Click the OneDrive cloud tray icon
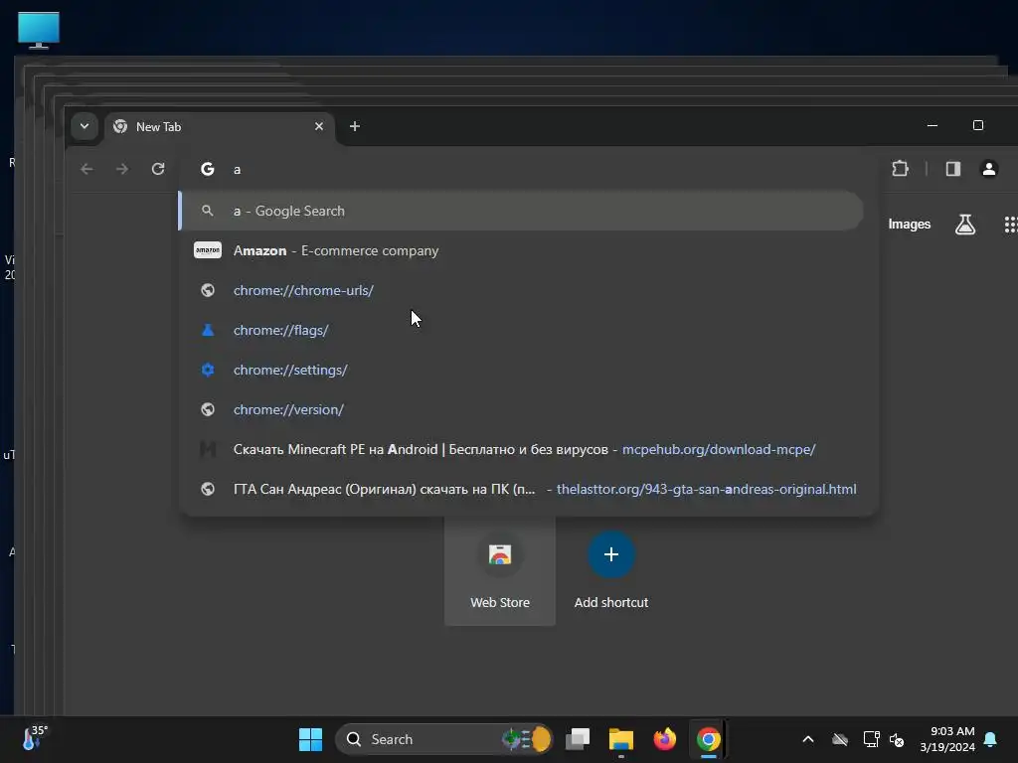Screen dimensions: 1018x763 click(x=840, y=739)
